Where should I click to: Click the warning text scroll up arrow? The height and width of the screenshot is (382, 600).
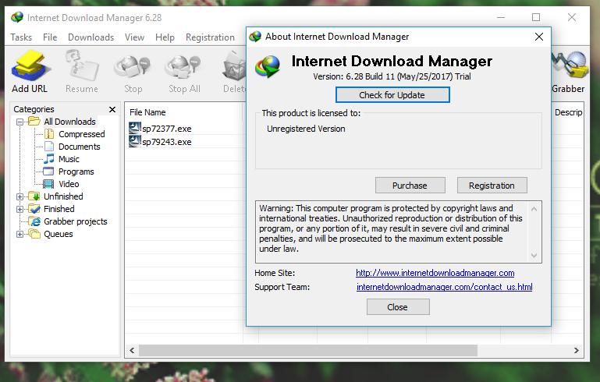[534, 209]
